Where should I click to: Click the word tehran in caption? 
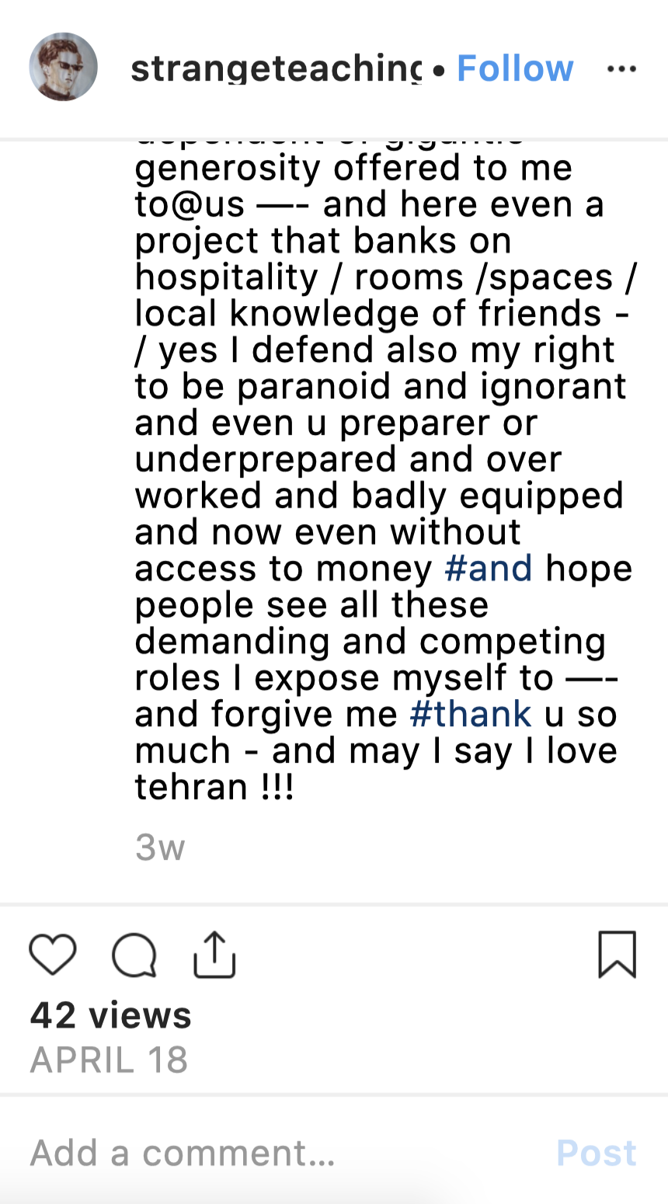pyautogui.click(x=191, y=787)
